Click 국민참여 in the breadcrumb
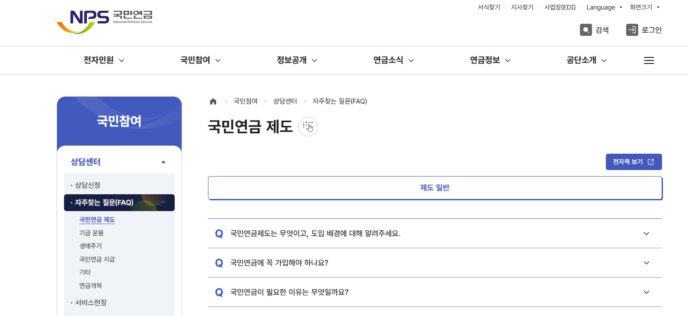The width and height of the screenshot is (688, 316). coord(246,101)
